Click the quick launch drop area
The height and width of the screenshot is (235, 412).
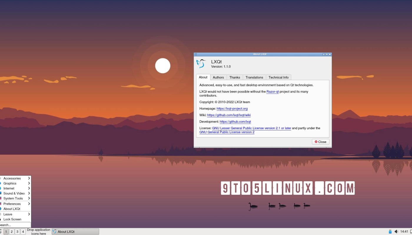pyautogui.click(x=39, y=231)
